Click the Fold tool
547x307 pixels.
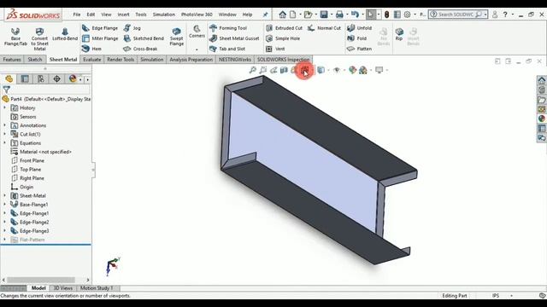(357, 38)
